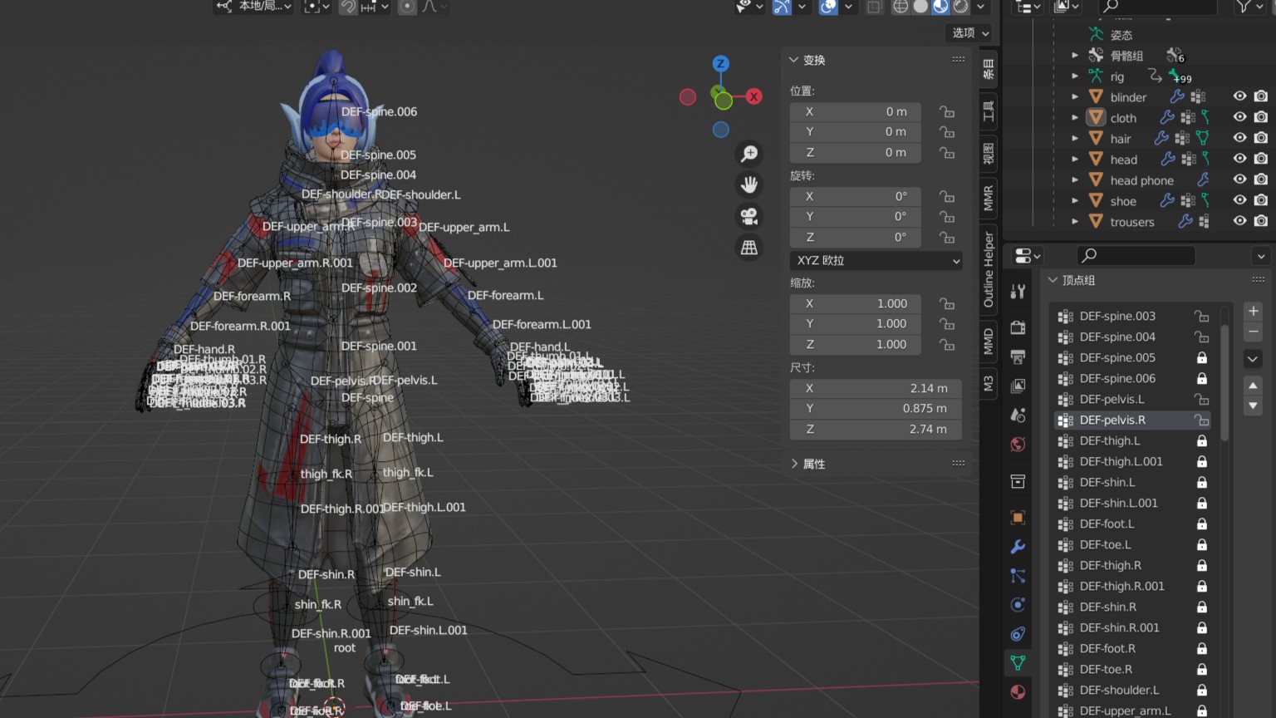Open the 选项 options button
The height and width of the screenshot is (718, 1276).
coord(970,33)
